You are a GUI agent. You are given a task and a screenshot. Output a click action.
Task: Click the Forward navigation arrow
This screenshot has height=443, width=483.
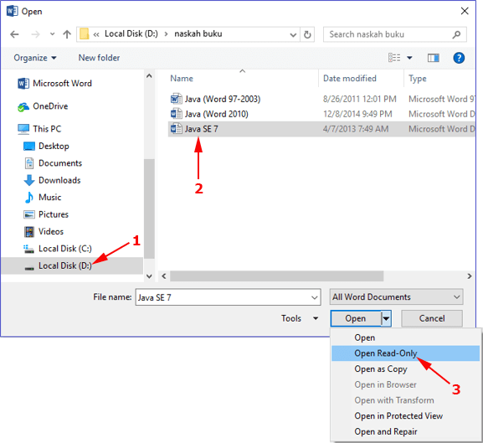coord(35,34)
